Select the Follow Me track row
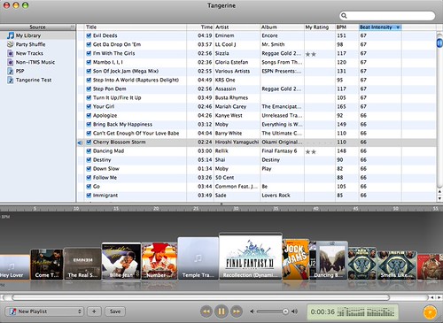443x323 pixels. [x=256, y=178]
